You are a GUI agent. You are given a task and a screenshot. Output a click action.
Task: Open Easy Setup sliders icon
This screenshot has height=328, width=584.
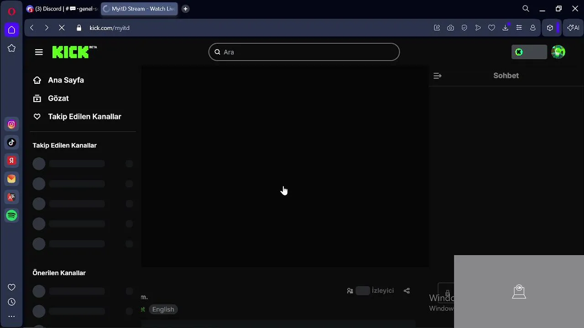click(x=519, y=28)
